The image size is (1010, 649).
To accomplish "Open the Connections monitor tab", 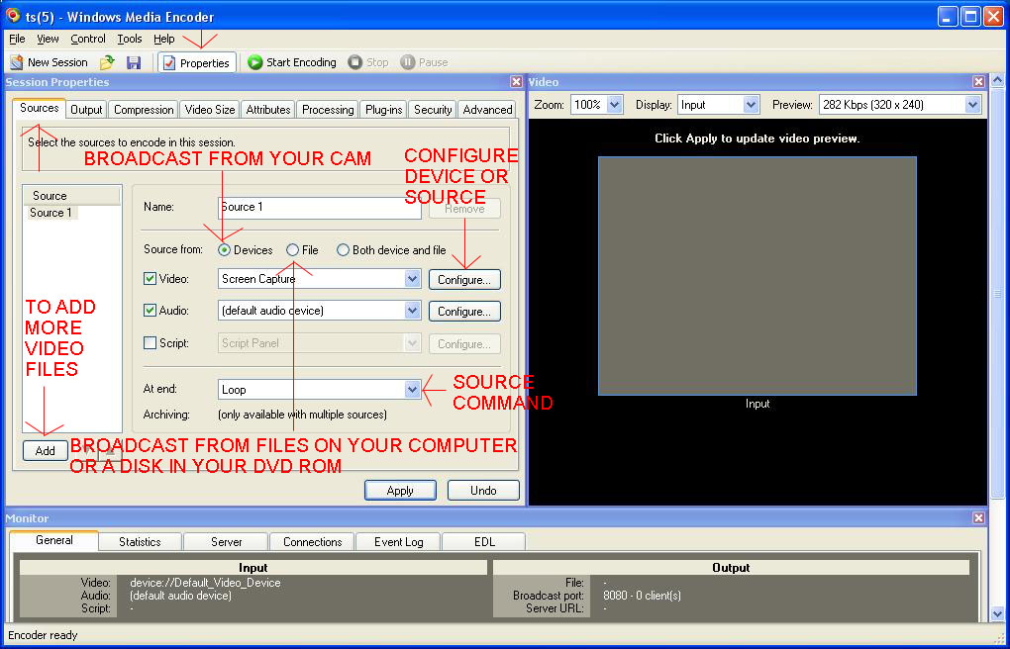I will (x=312, y=541).
